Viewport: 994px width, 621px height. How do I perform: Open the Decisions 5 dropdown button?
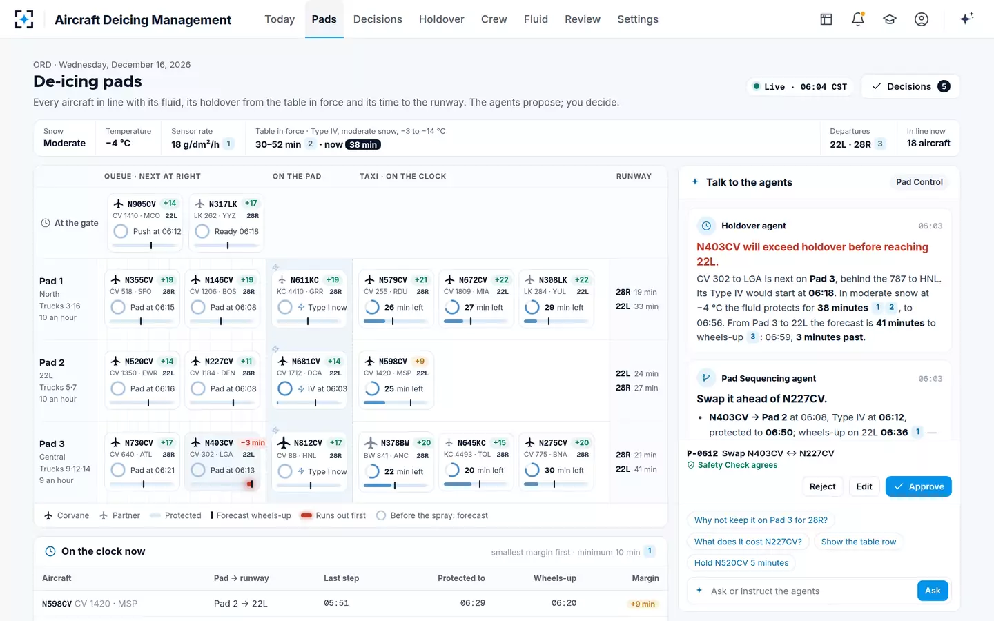(910, 86)
